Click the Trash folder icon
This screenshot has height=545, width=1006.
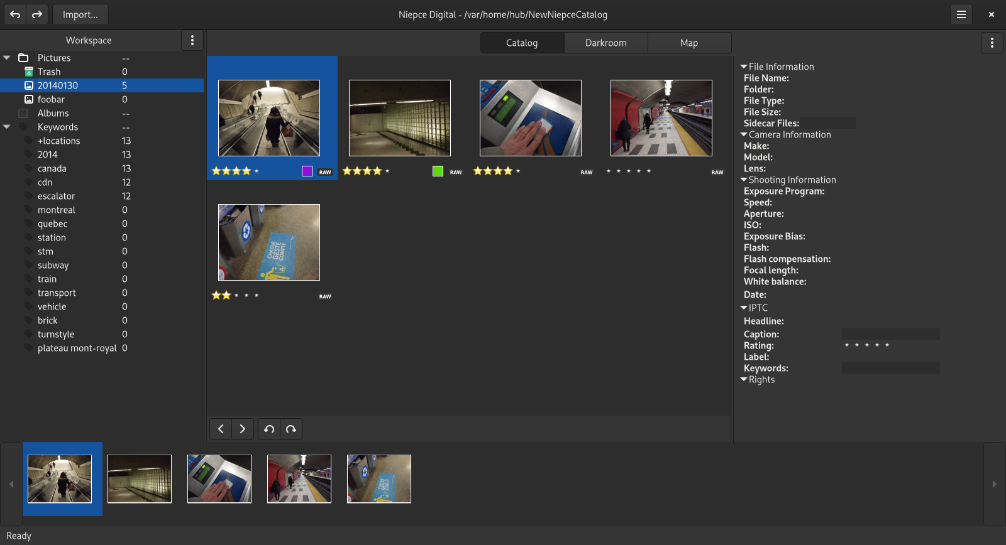[x=29, y=72]
